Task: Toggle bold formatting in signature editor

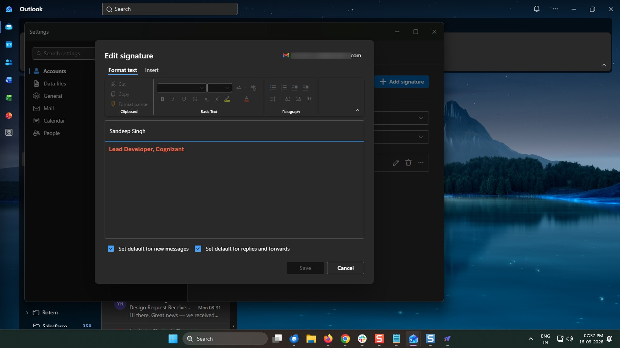Action: tap(162, 99)
